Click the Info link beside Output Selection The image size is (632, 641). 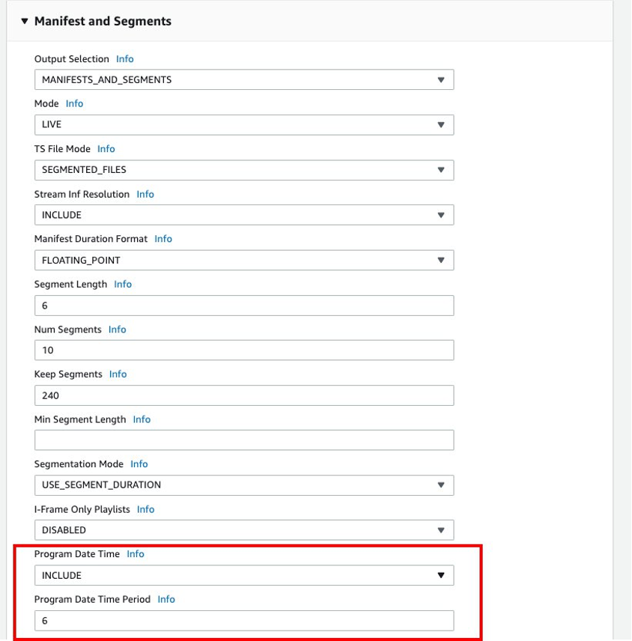pyautogui.click(x=124, y=58)
